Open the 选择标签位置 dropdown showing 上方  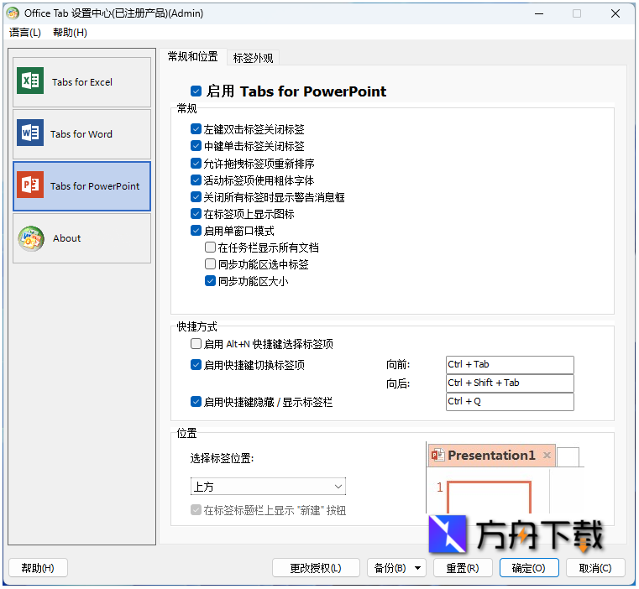(x=268, y=487)
